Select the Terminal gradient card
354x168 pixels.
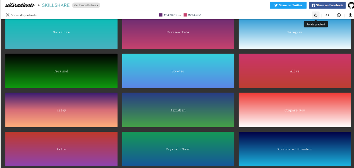61,71
